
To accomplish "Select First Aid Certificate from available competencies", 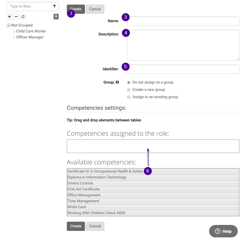I will click(x=83, y=189).
